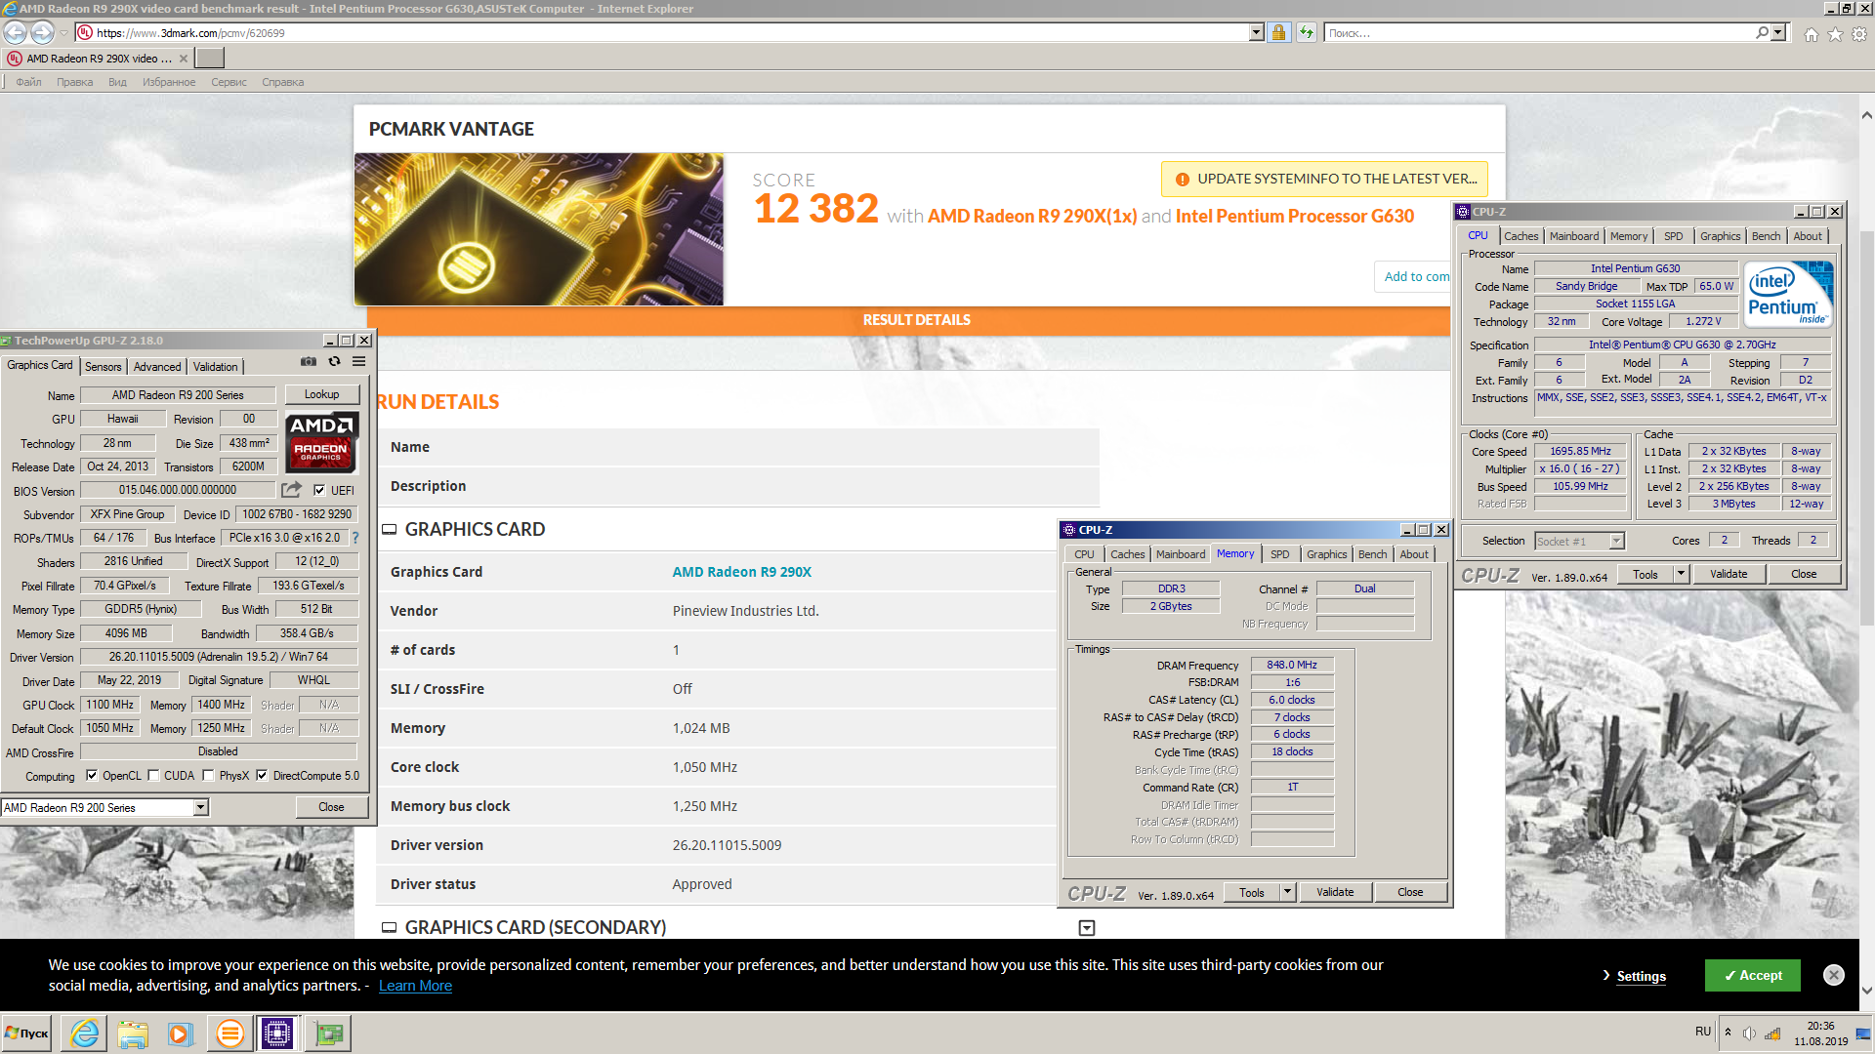Image resolution: width=1875 pixels, height=1054 pixels.
Task: Click the search magnifier icon
Action: [x=1762, y=32]
